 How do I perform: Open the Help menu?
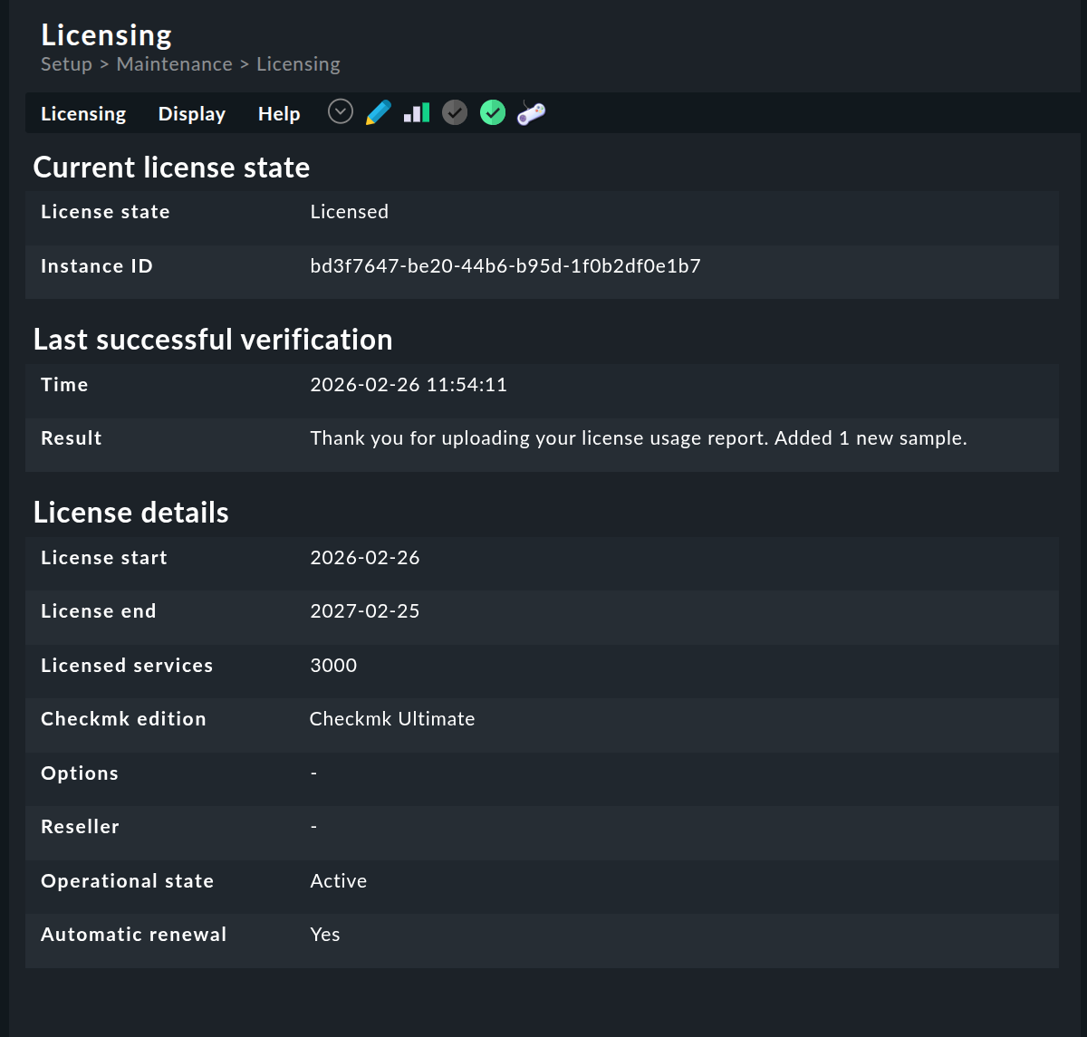coord(279,113)
